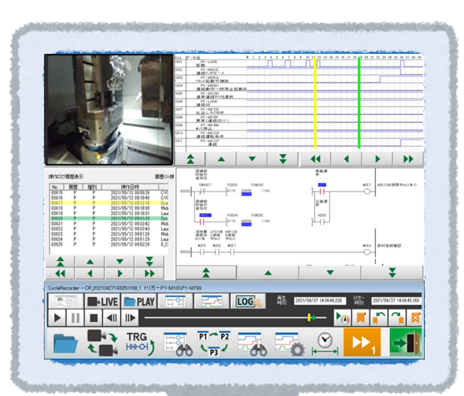This screenshot has width=464, height=396.
Task: Switch to LIVE camera mode
Action: (103, 301)
